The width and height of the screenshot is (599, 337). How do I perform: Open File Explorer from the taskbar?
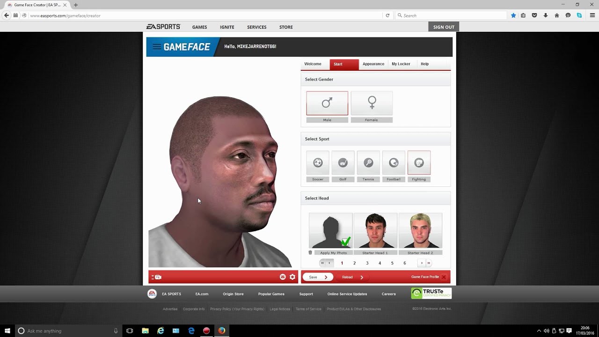(145, 331)
